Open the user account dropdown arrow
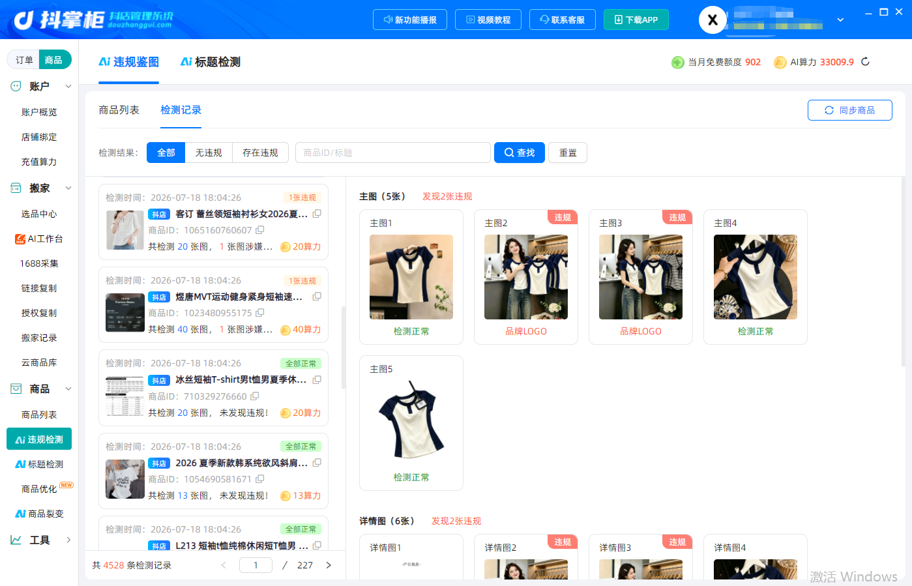Image resolution: width=912 pixels, height=586 pixels. pos(840,20)
